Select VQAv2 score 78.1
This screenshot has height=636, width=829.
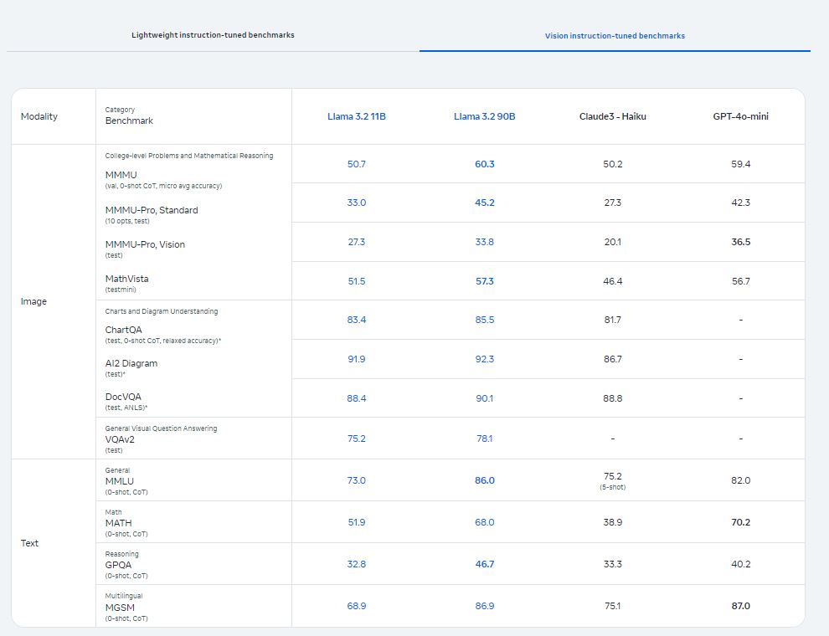click(x=484, y=439)
